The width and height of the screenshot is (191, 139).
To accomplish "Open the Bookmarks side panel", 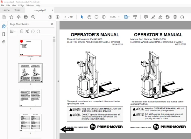I will 4,34.
